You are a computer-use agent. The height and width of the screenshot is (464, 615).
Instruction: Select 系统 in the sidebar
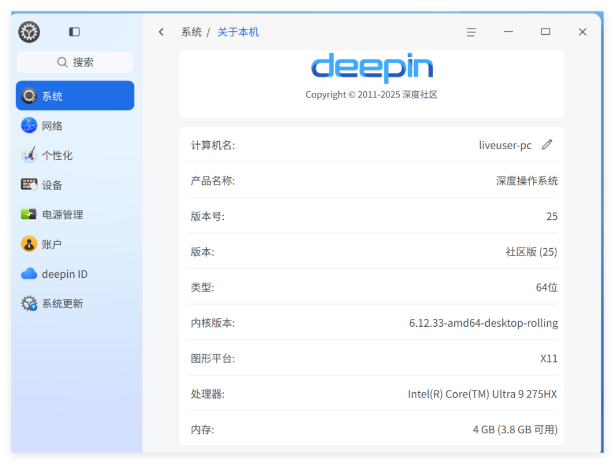coord(75,96)
